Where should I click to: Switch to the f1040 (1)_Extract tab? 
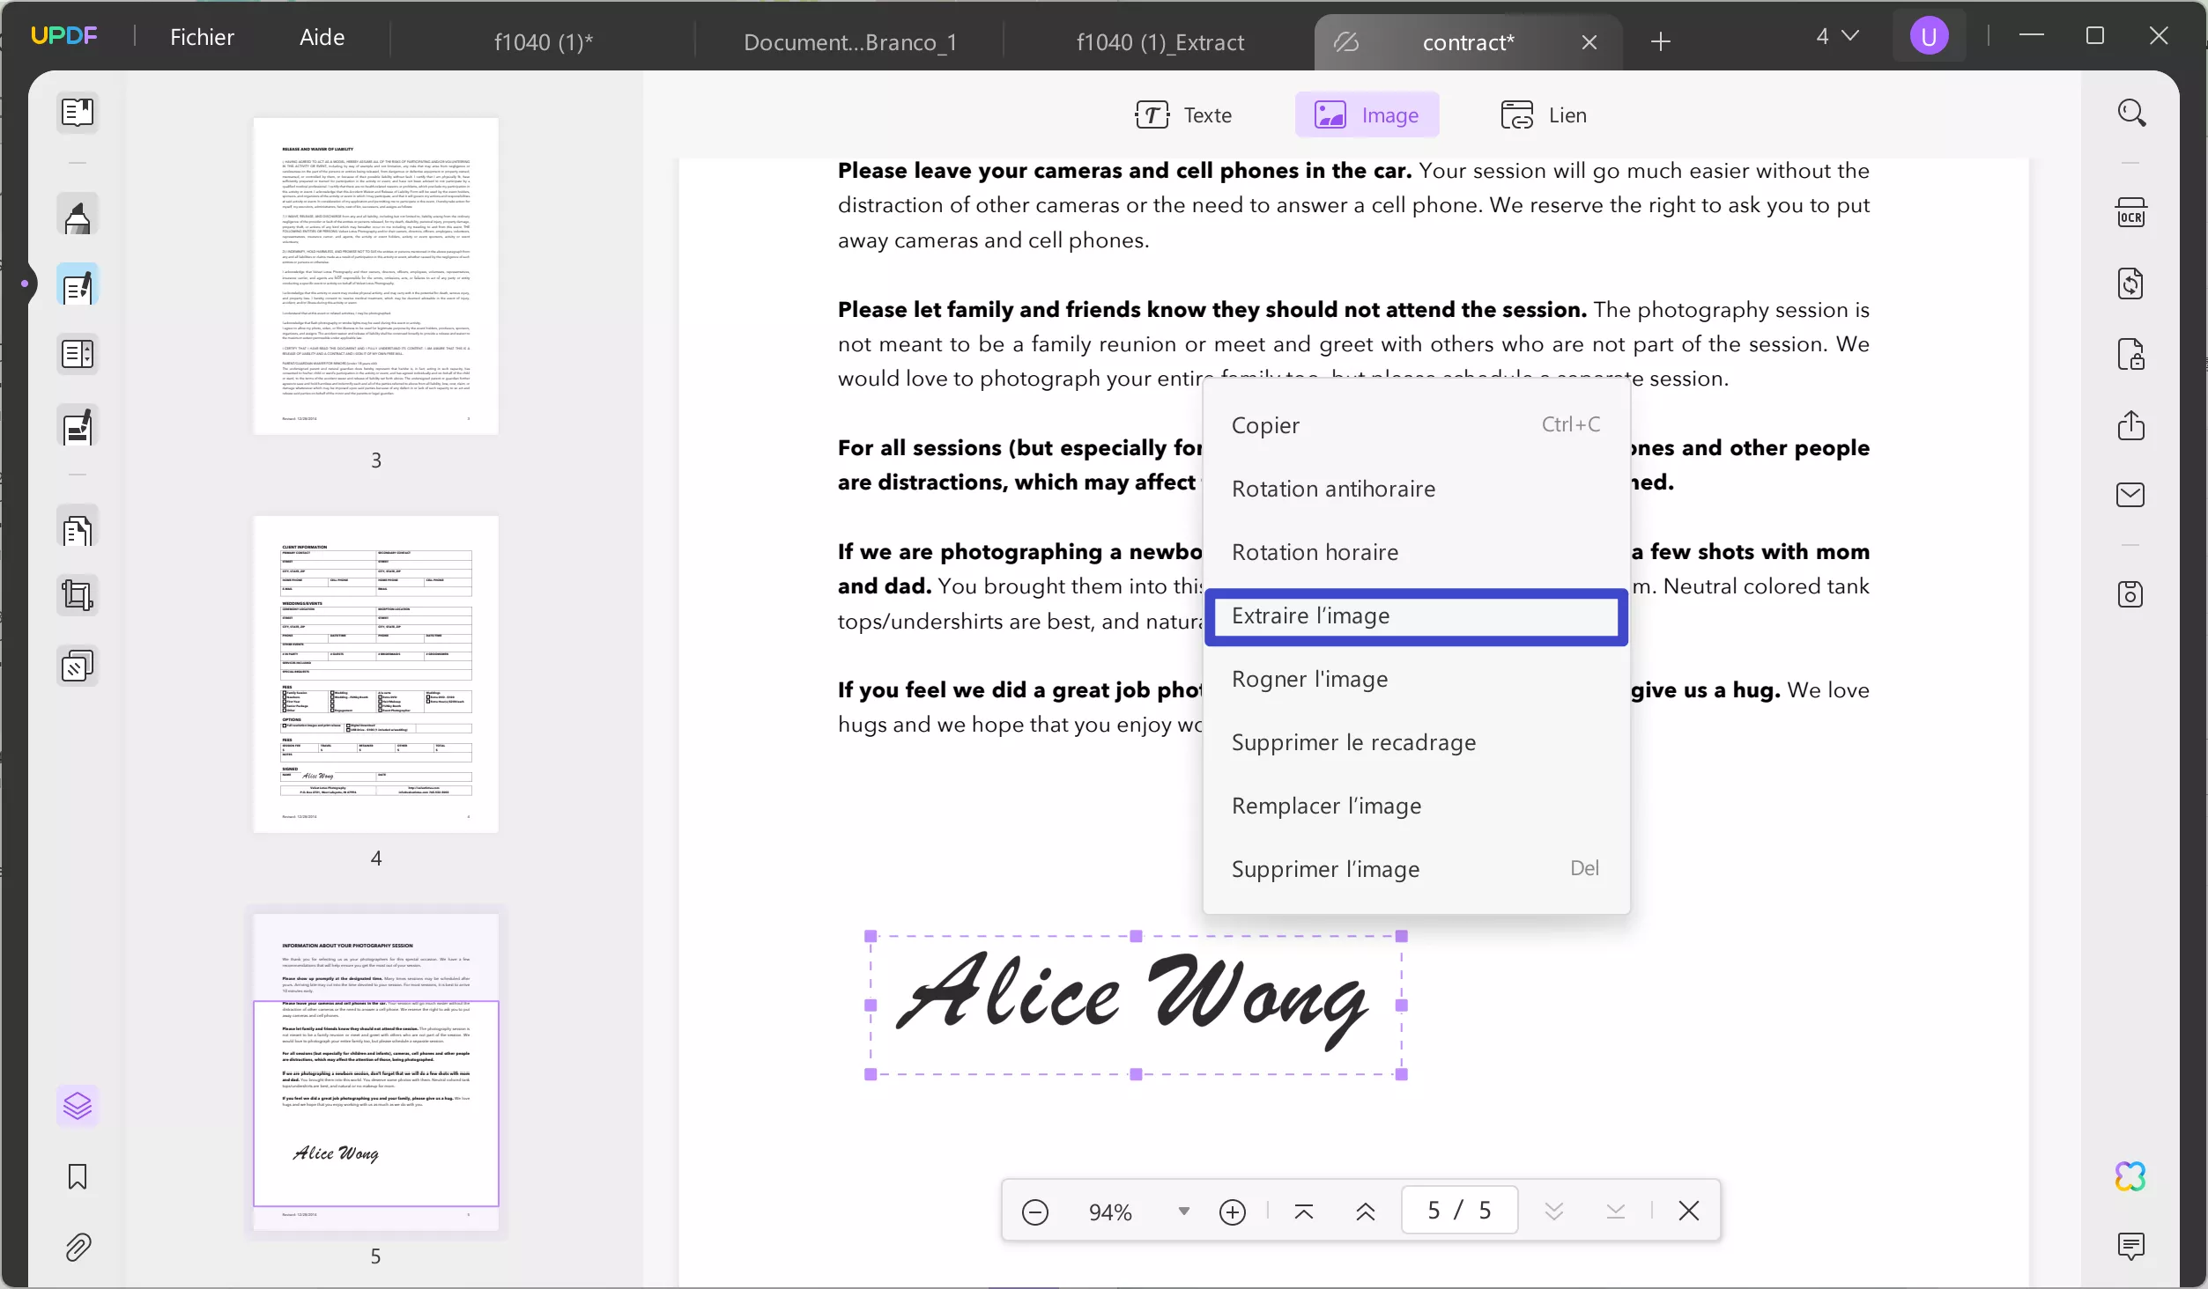click(x=1160, y=42)
